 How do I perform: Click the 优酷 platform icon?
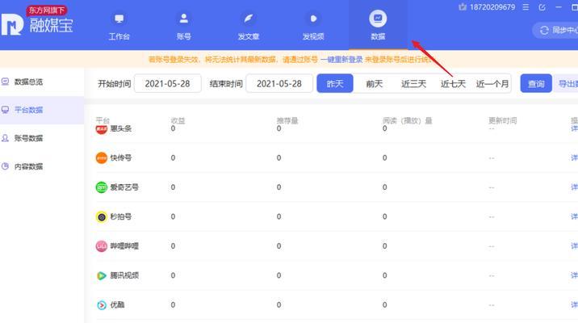tap(102, 305)
